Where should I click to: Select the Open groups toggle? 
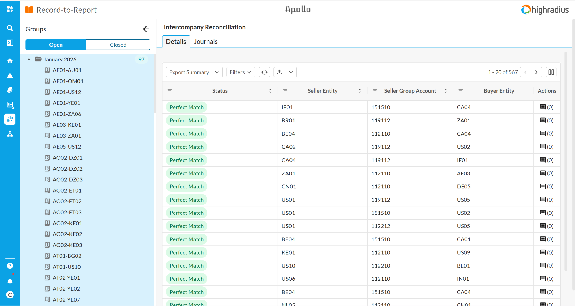pyautogui.click(x=56, y=45)
